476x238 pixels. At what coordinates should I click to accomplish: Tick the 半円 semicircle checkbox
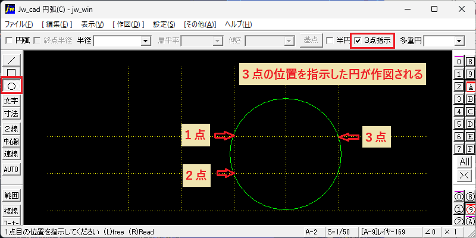[330, 40]
